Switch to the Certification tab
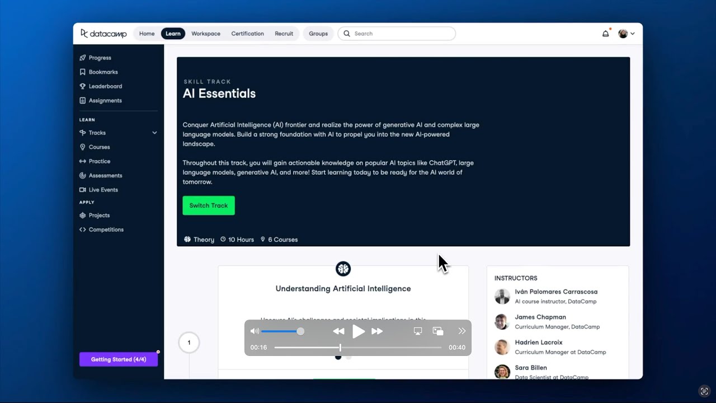 [247, 34]
